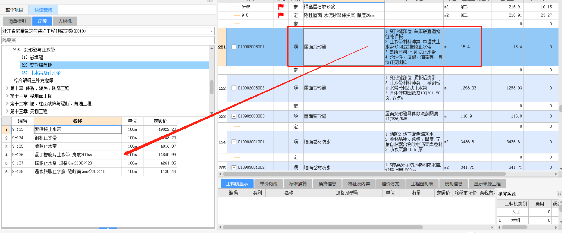Open the 组价方案 tab
The height and width of the screenshot is (233, 562).
(x=390, y=184)
